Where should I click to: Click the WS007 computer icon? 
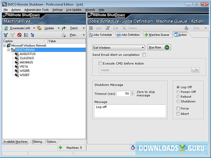click(x=17, y=75)
